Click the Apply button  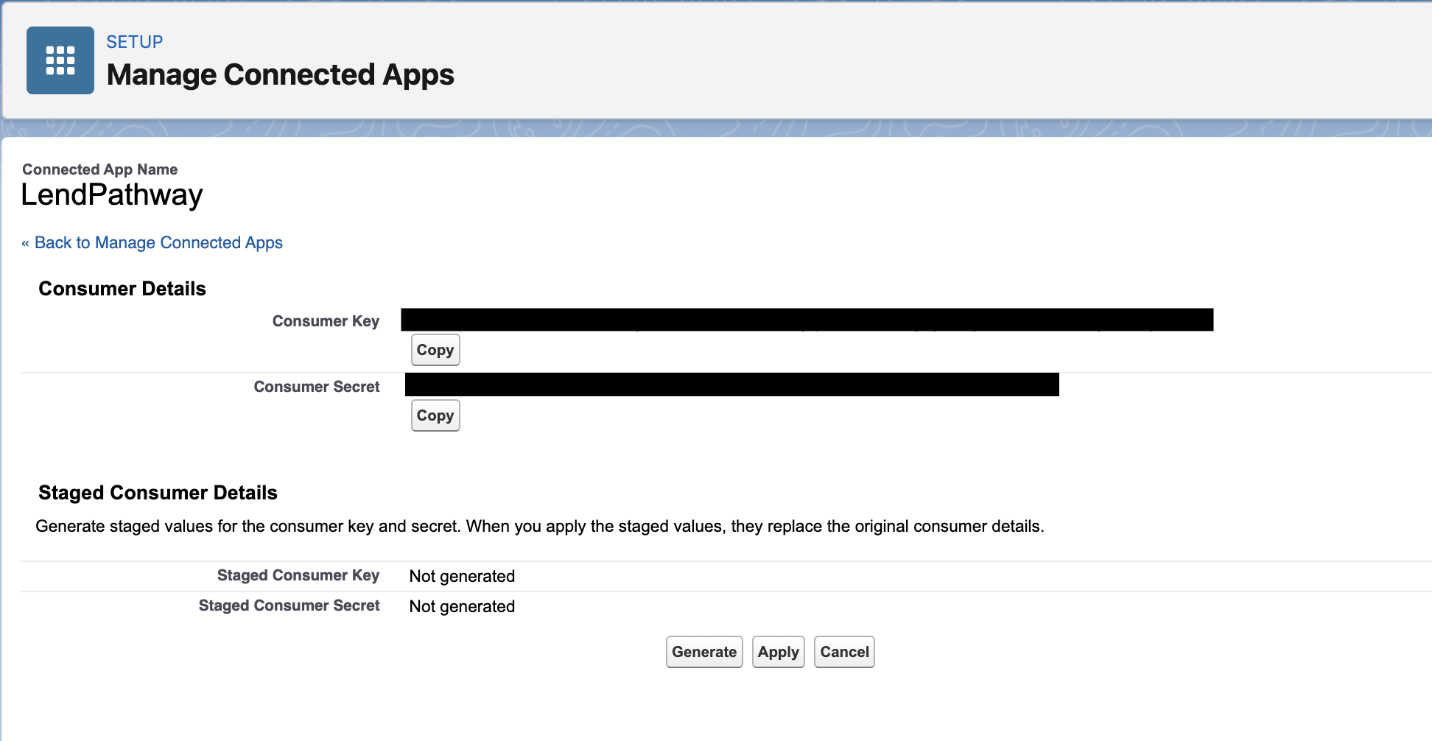[778, 652]
